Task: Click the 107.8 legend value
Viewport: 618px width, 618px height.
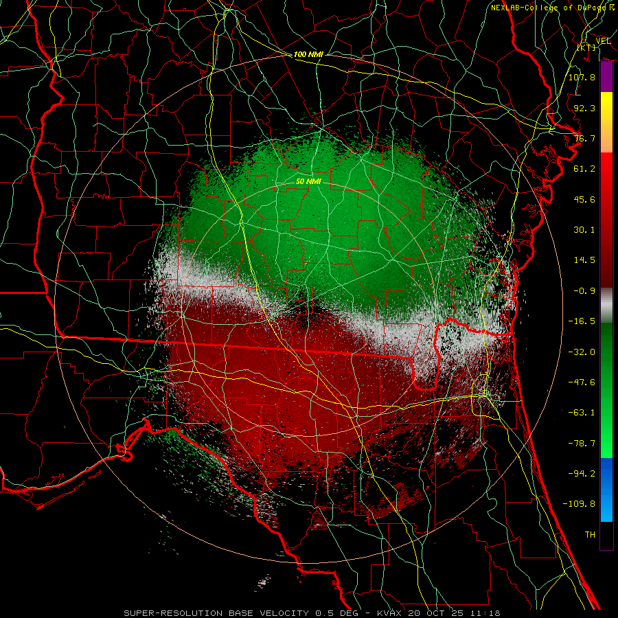Action: (x=582, y=77)
